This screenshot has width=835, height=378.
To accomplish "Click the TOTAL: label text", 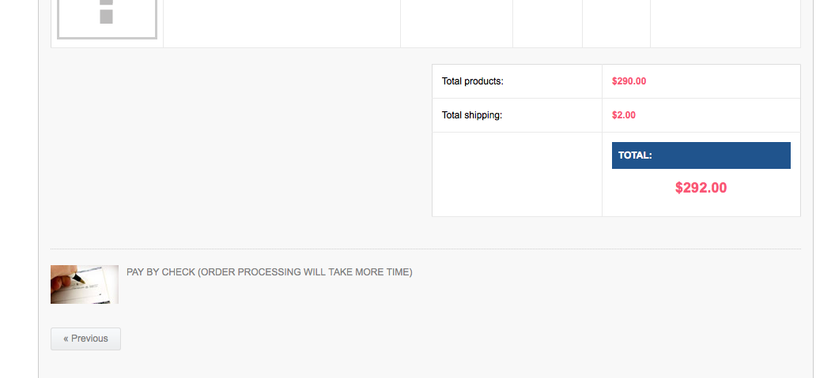I will 635,155.
